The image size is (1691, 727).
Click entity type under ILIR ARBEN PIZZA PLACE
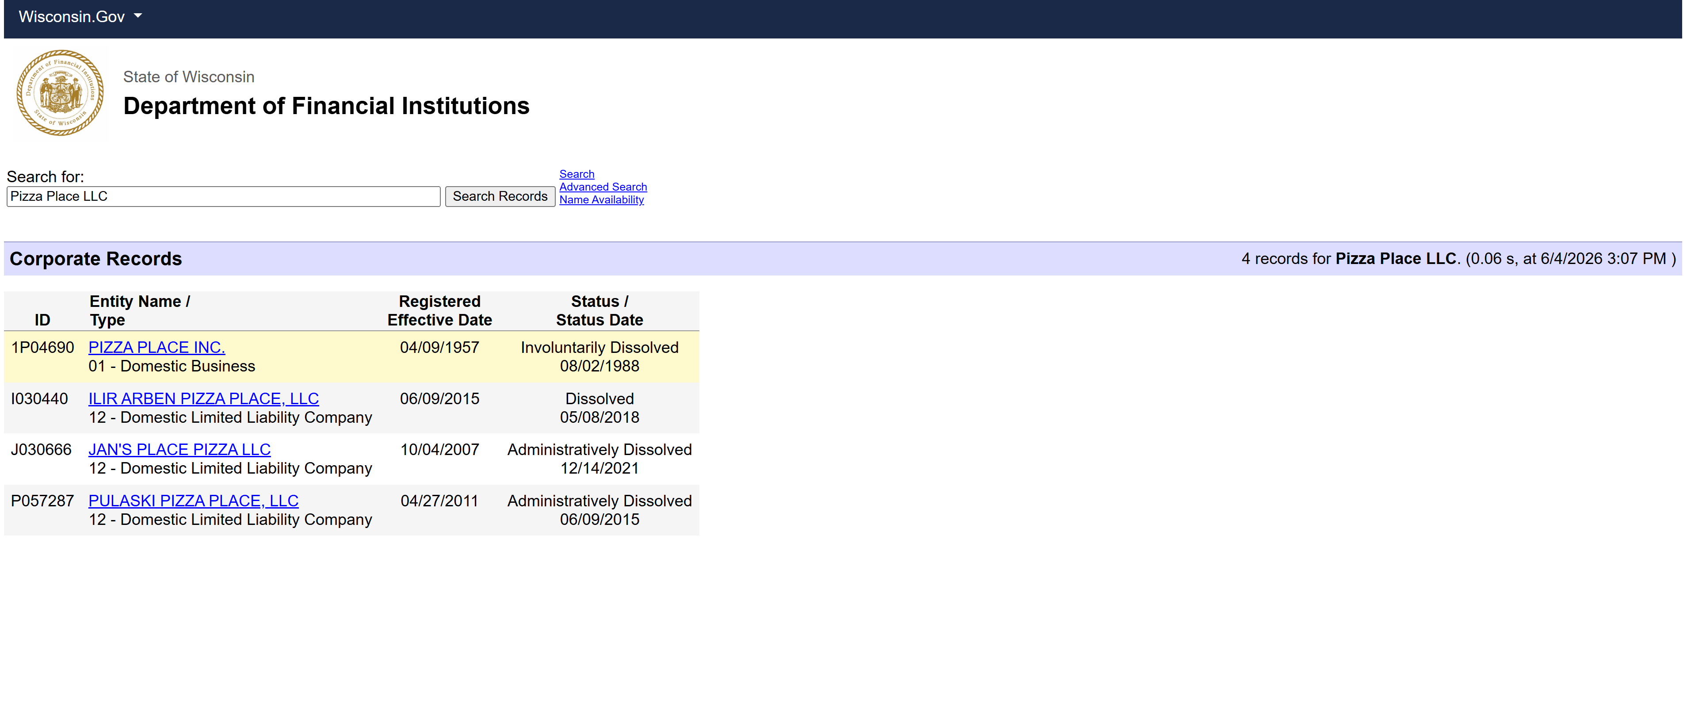pyautogui.click(x=230, y=417)
